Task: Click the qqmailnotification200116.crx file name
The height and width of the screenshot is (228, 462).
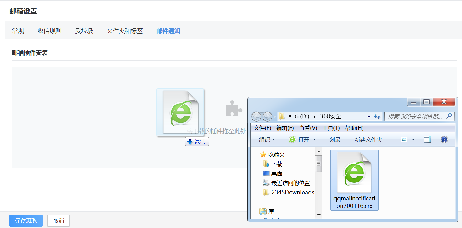Action: pyautogui.click(x=354, y=202)
